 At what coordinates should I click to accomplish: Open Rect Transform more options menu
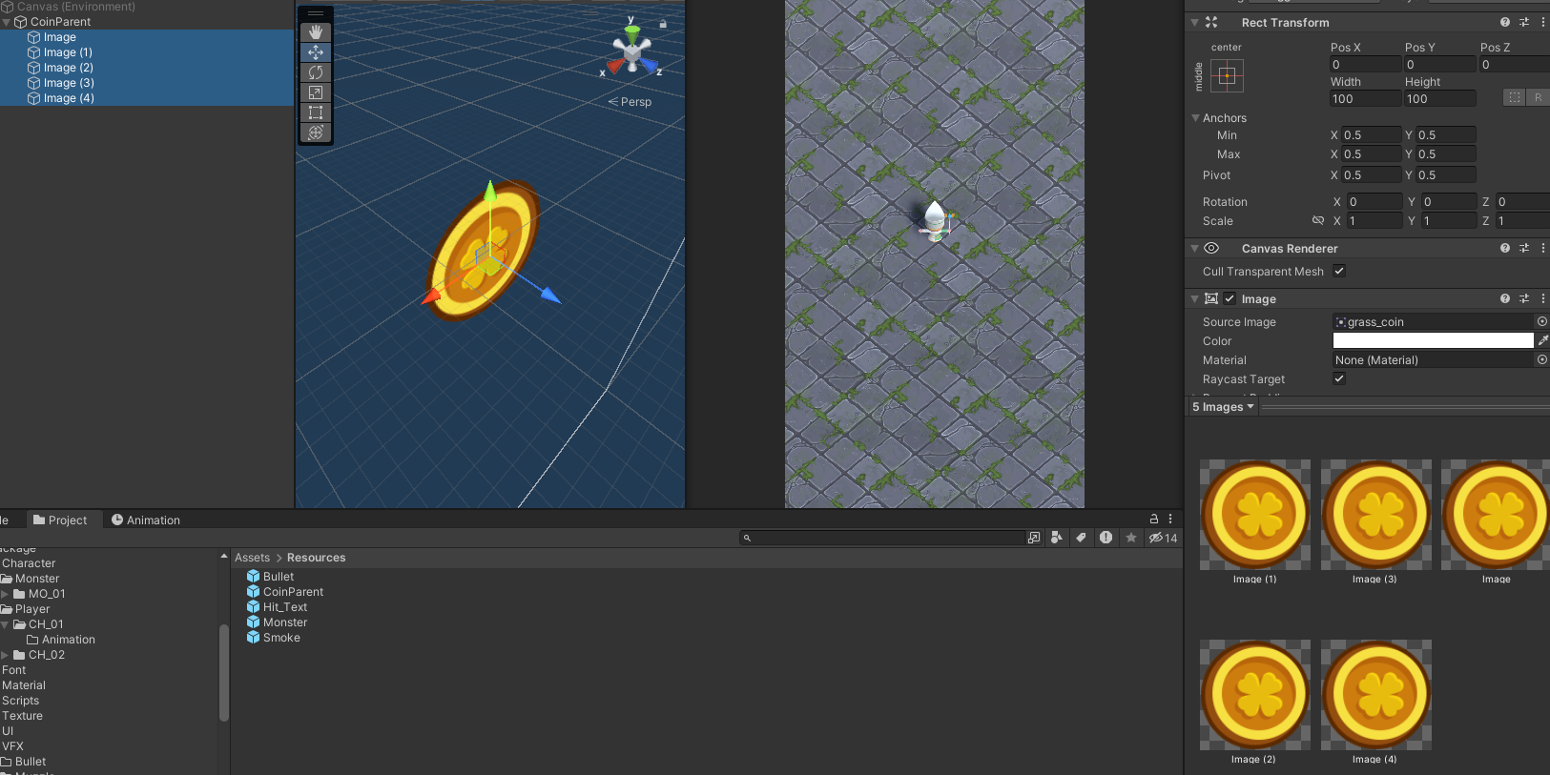coord(1543,22)
